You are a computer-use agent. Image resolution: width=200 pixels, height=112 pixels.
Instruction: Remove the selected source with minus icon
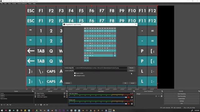point(38,105)
